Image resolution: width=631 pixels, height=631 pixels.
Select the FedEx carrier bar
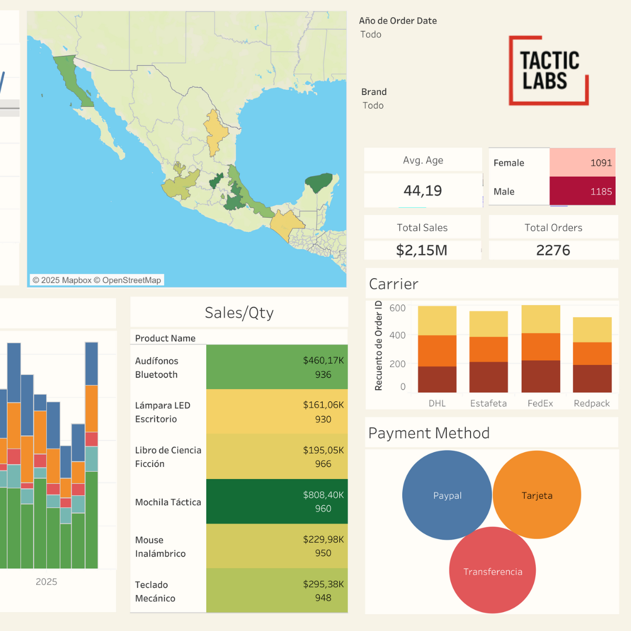pos(541,349)
